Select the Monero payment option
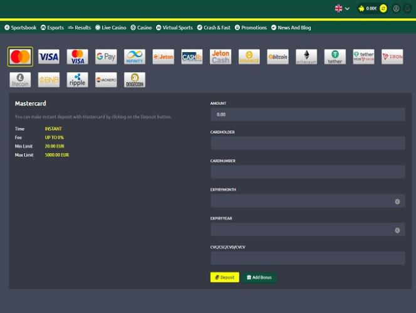The height and width of the screenshot is (313, 416). pyautogui.click(x=106, y=80)
